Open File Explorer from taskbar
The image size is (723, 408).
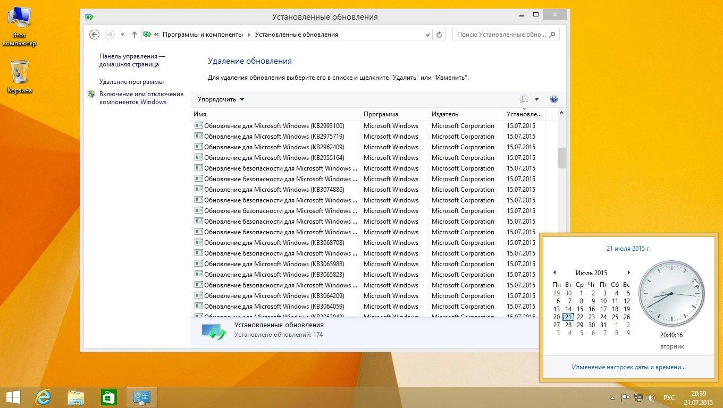tap(76, 397)
